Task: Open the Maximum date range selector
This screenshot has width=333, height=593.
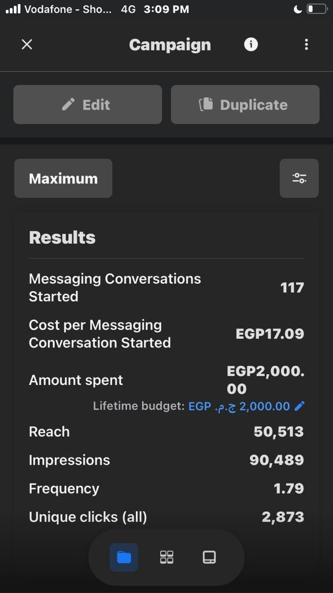Action: 64,178
